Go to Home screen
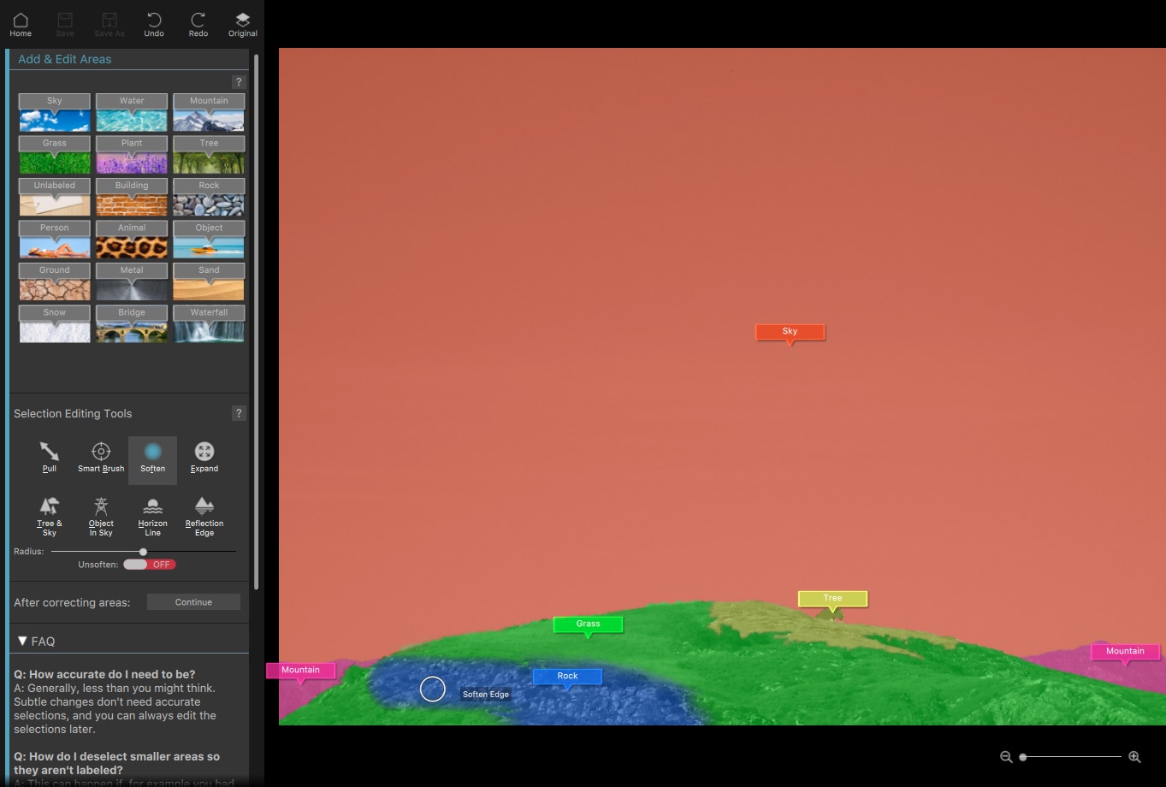Image resolution: width=1166 pixels, height=787 pixels. [x=21, y=24]
